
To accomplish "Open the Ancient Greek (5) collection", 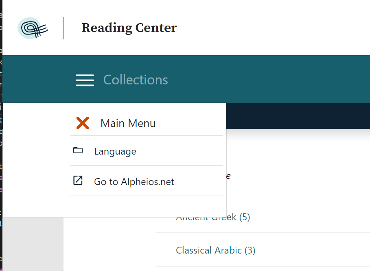I will click(x=213, y=217).
